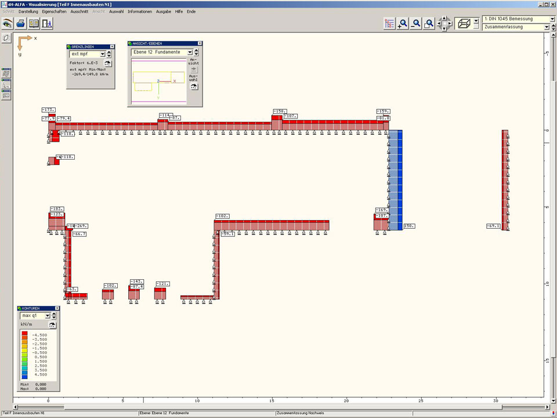Click the zoom in magnifier icon
The height and width of the screenshot is (418, 557).
tap(403, 24)
